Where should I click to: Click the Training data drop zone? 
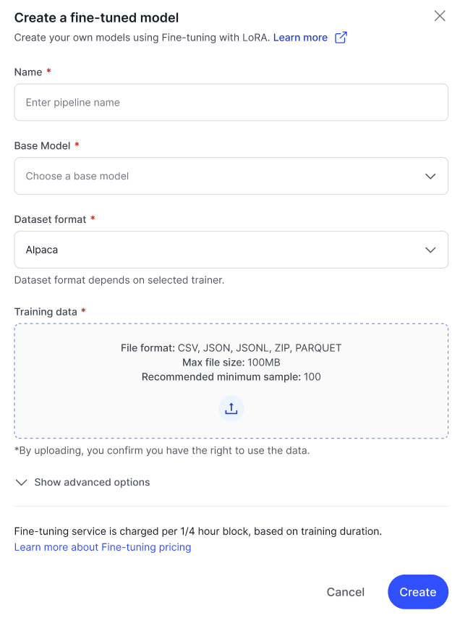pos(231,381)
